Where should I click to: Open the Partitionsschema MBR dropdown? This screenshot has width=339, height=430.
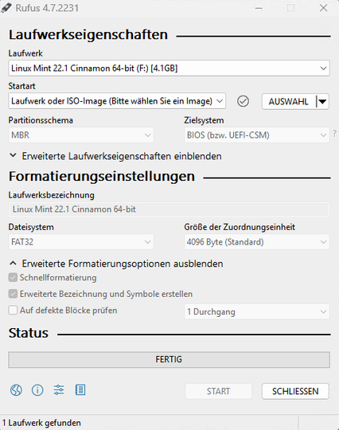click(81, 135)
